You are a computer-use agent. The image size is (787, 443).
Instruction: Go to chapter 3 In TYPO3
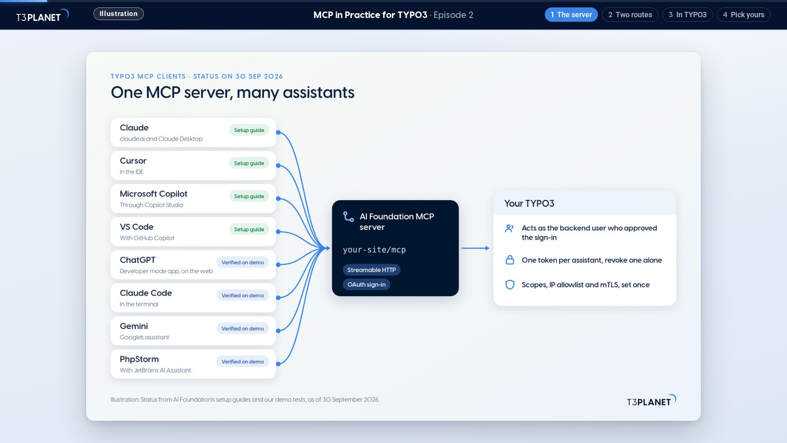(687, 15)
